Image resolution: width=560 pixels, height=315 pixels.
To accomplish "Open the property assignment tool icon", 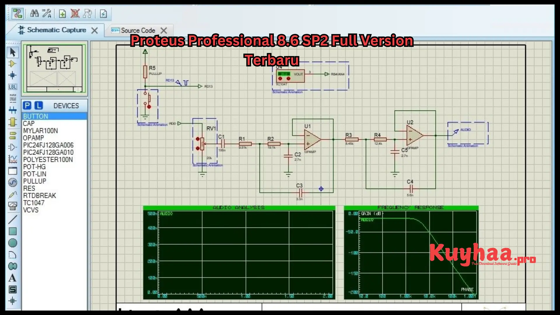I will pos(47,13).
